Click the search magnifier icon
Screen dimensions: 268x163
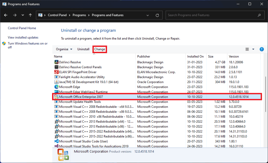pos(259,15)
